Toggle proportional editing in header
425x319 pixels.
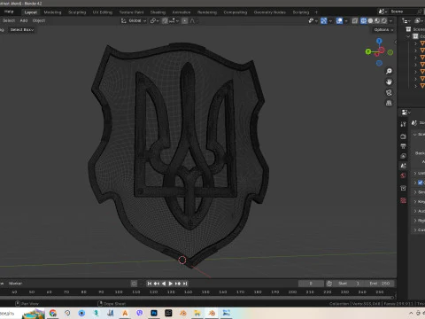(x=185, y=20)
